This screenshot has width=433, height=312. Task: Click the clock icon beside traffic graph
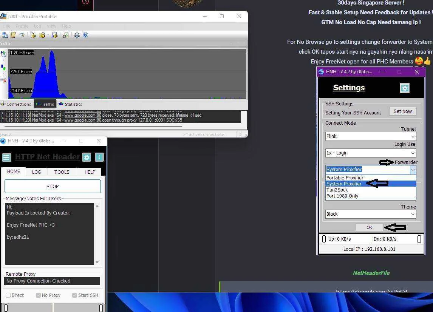click(x=3, y=54)
